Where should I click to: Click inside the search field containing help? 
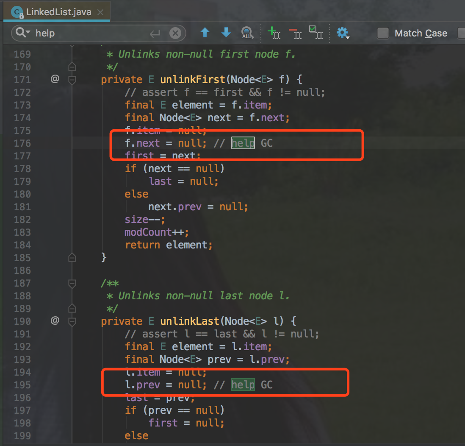85,33
